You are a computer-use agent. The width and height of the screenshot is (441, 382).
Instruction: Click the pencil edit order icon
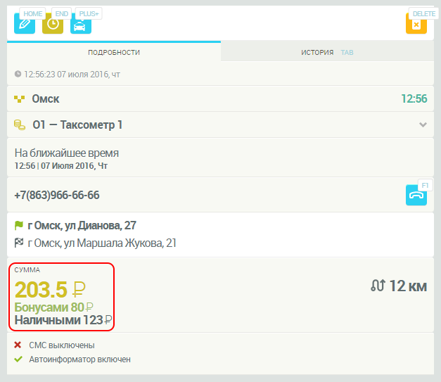(24, 25)
